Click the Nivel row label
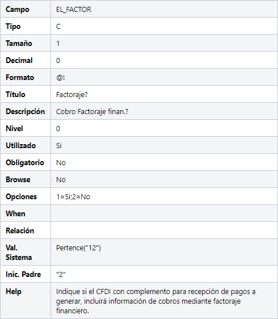Screen dimensions: 278x319 pos(14,129)
